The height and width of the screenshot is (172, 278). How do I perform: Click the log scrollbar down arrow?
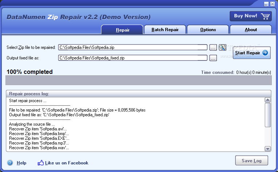267,149
